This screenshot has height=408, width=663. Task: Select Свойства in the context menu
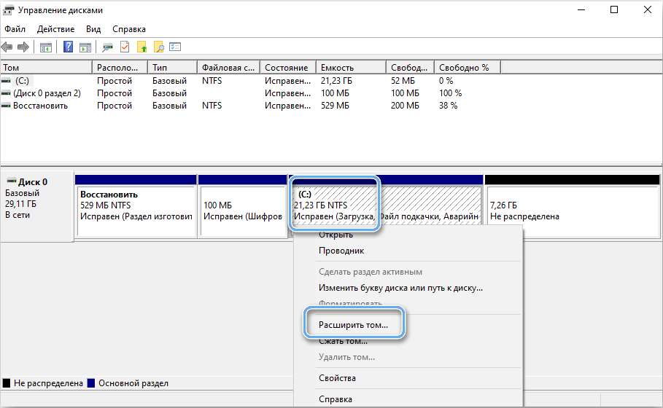point(337,378)
